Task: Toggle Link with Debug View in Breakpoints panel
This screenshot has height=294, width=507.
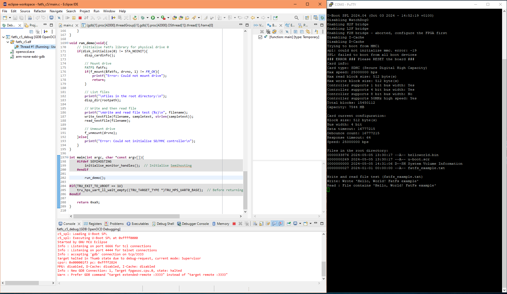Action: click(x=308, y=32)
